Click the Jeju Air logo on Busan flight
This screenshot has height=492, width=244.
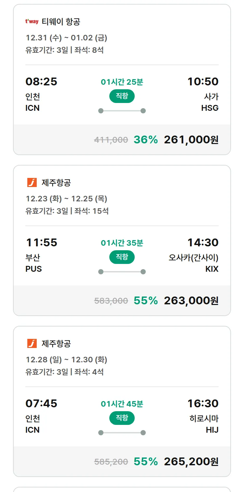click(32, 182)
